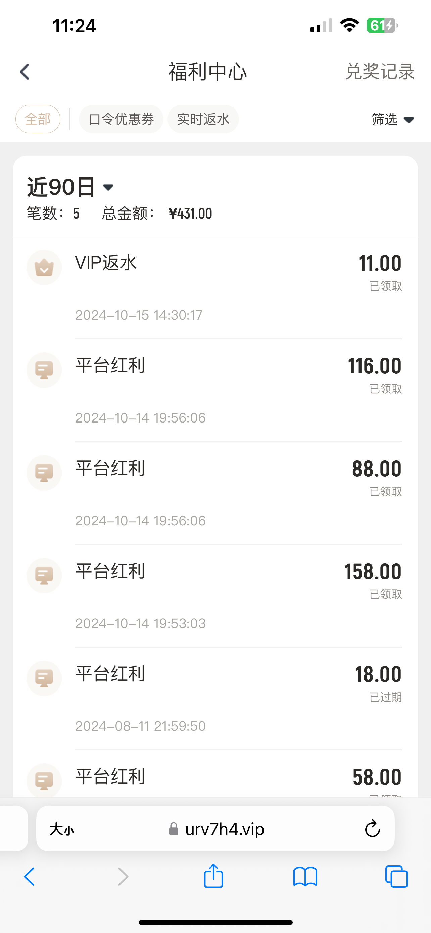Open Safari tabs overview icon
The height and width of the screenshot is (933, 431).
397,877
